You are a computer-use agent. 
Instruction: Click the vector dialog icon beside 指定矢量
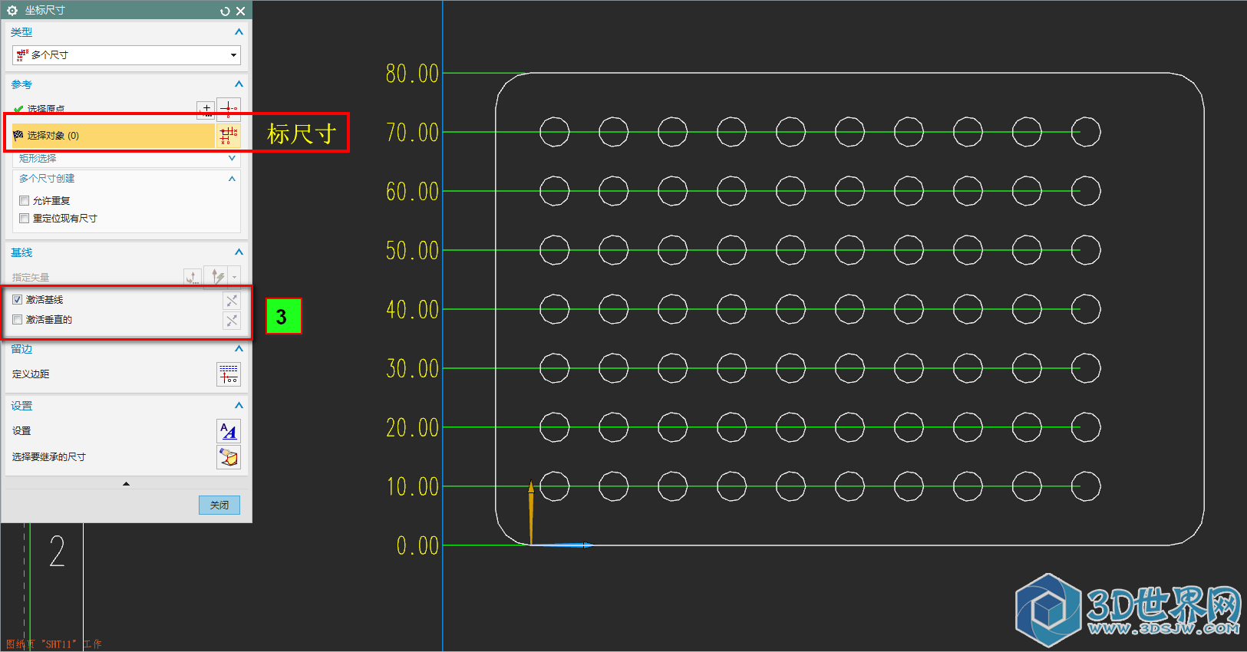tap(193, 277)
